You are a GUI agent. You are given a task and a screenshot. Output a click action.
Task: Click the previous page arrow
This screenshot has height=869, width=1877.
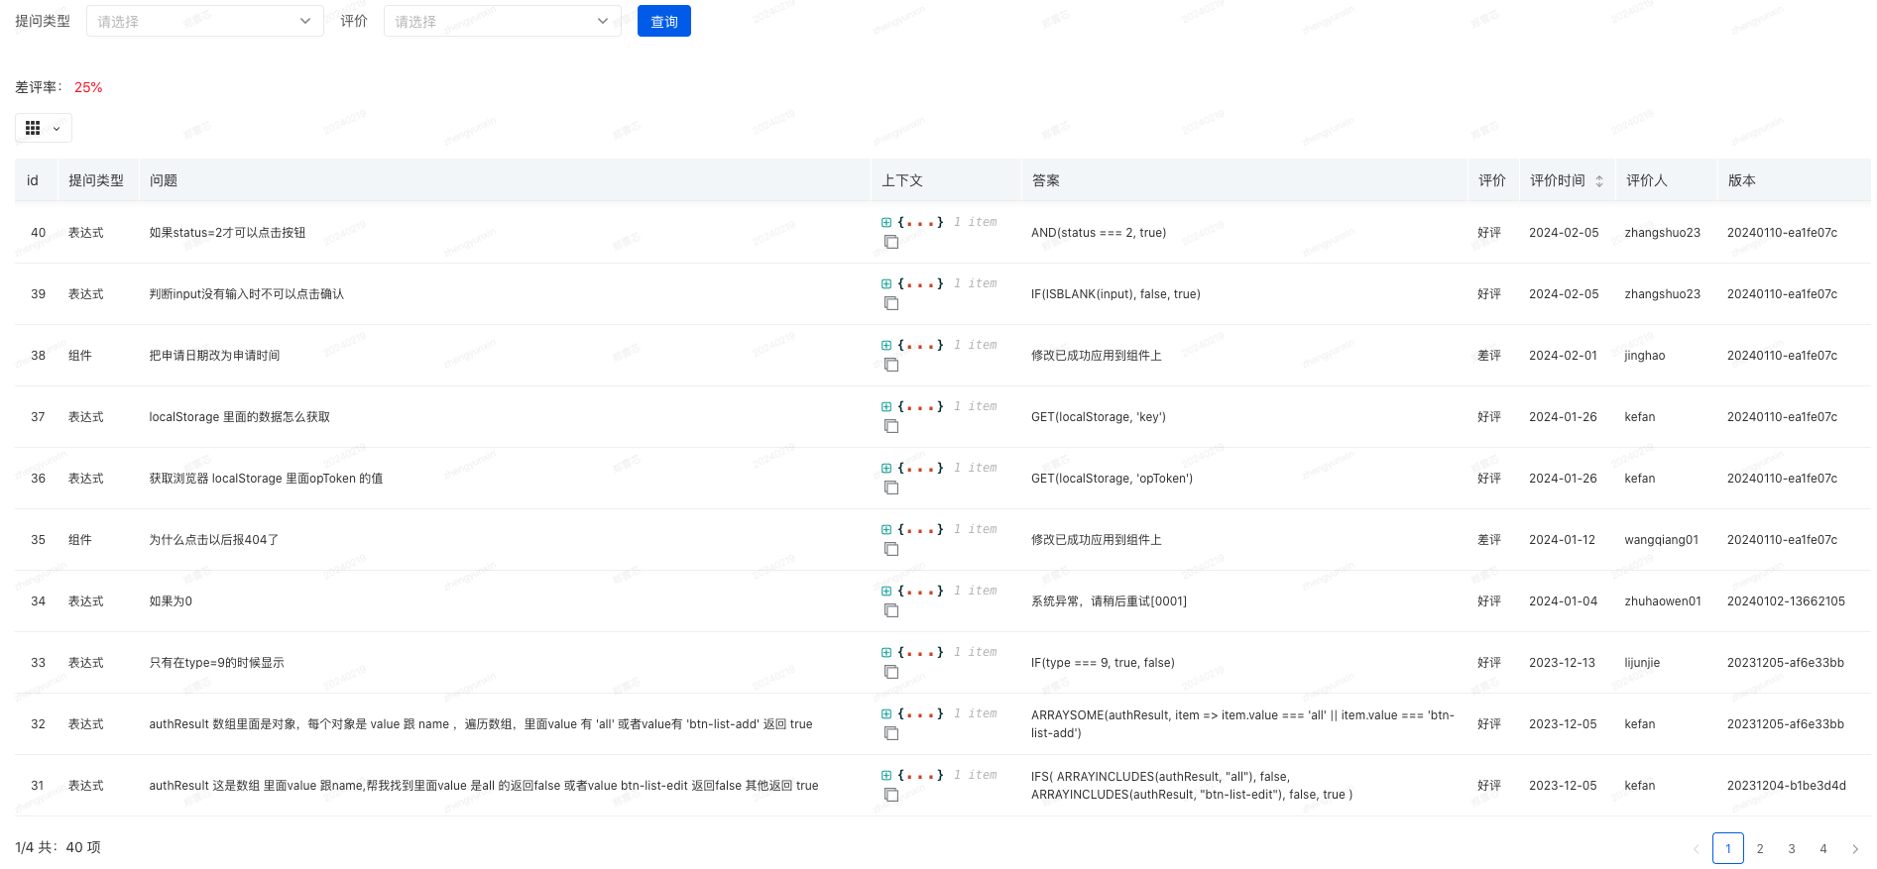pyautogui.click(x=1697, y=848)
